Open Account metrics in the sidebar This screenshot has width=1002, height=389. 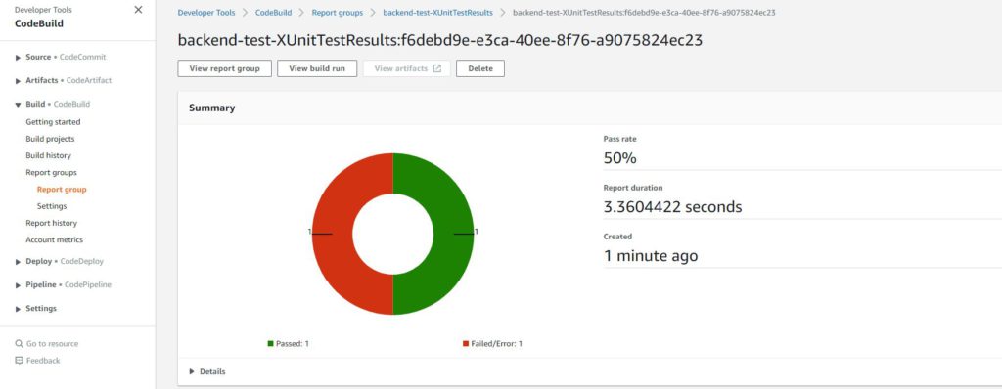click(55, 239)
